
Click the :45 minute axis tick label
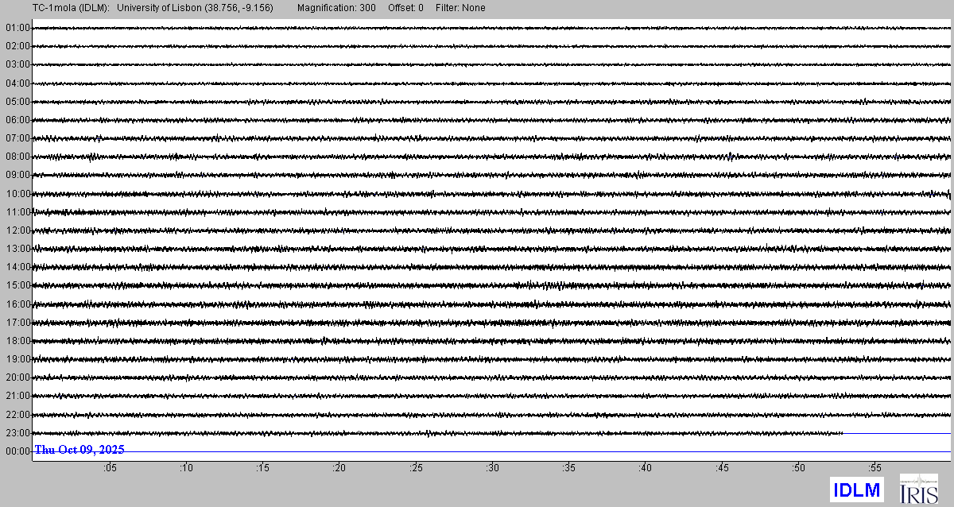[x=722, y=469]
